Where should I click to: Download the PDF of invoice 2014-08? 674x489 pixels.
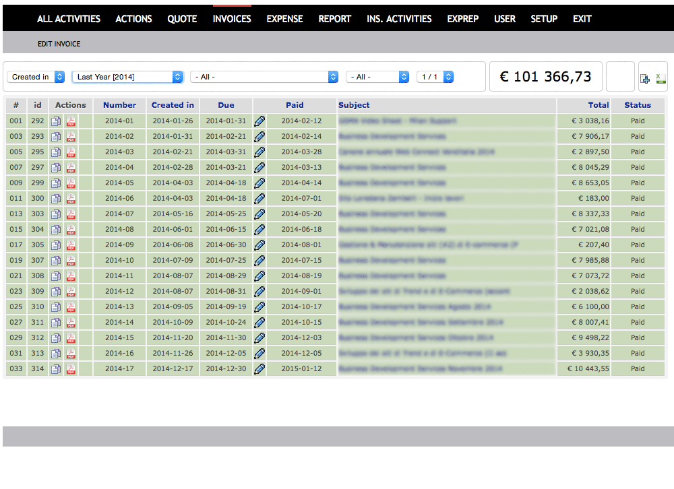(x=71, y=230)
